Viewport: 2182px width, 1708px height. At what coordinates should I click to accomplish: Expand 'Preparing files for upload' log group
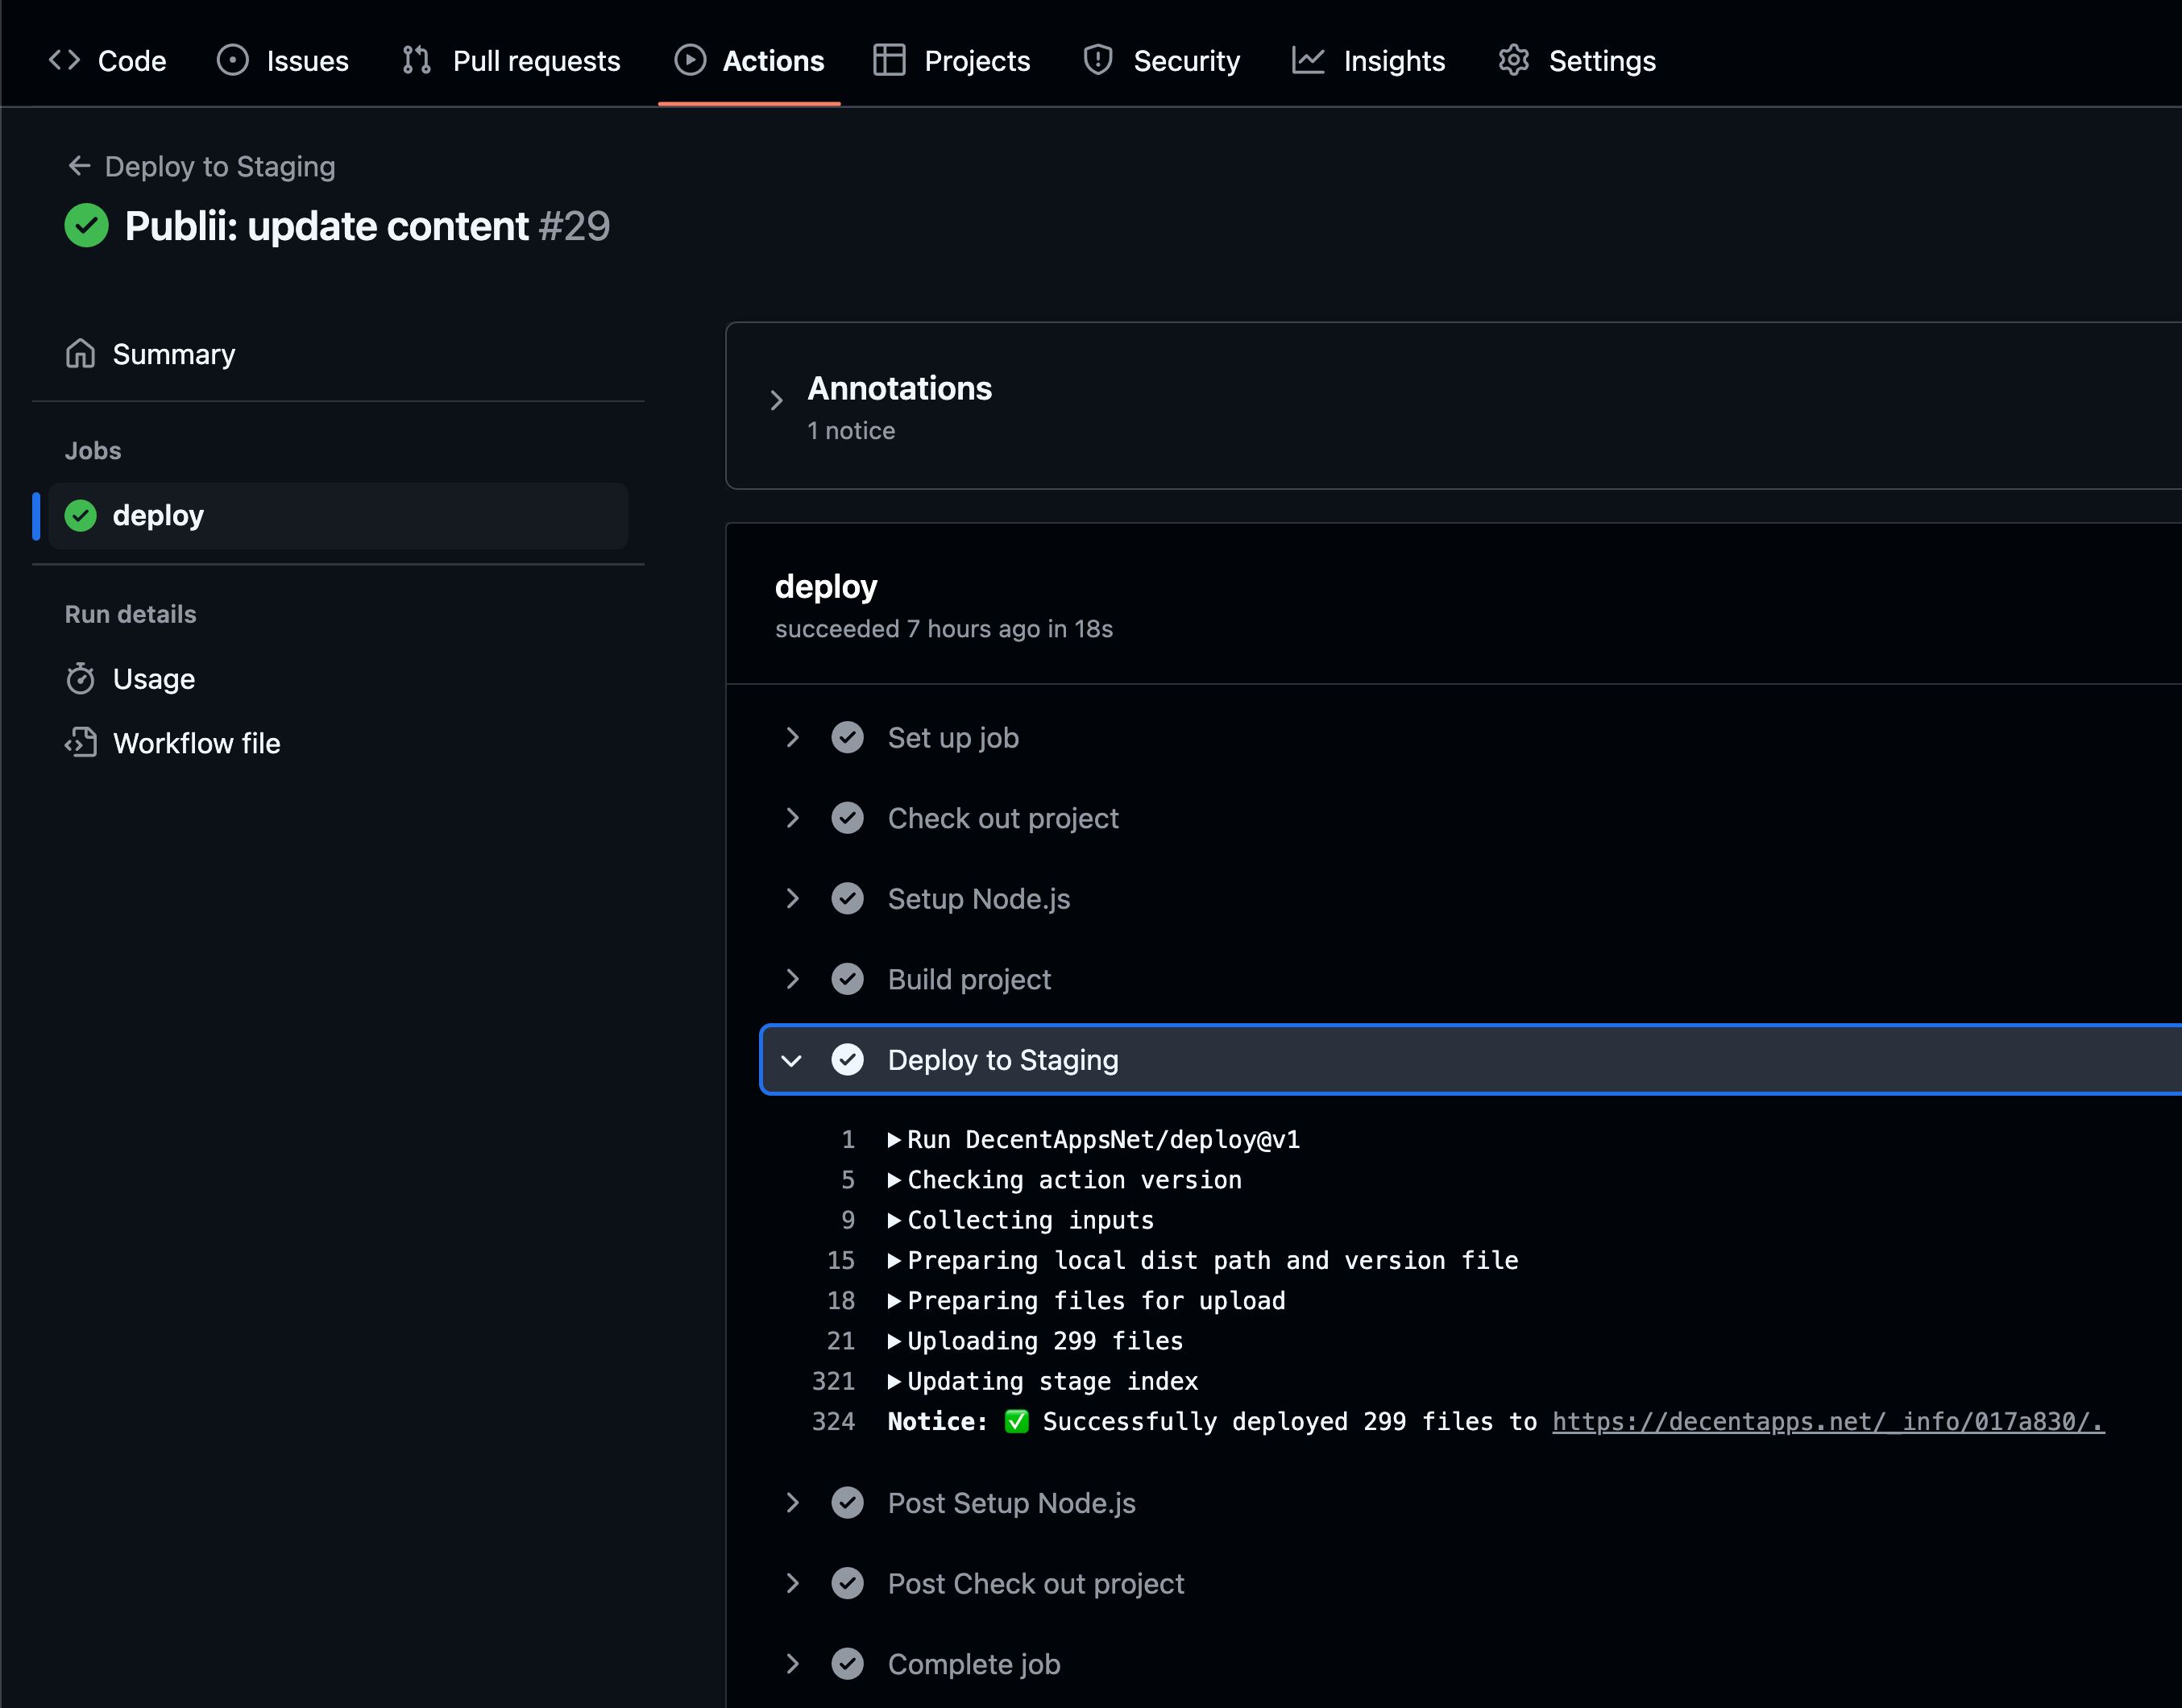[1087, 1301]
